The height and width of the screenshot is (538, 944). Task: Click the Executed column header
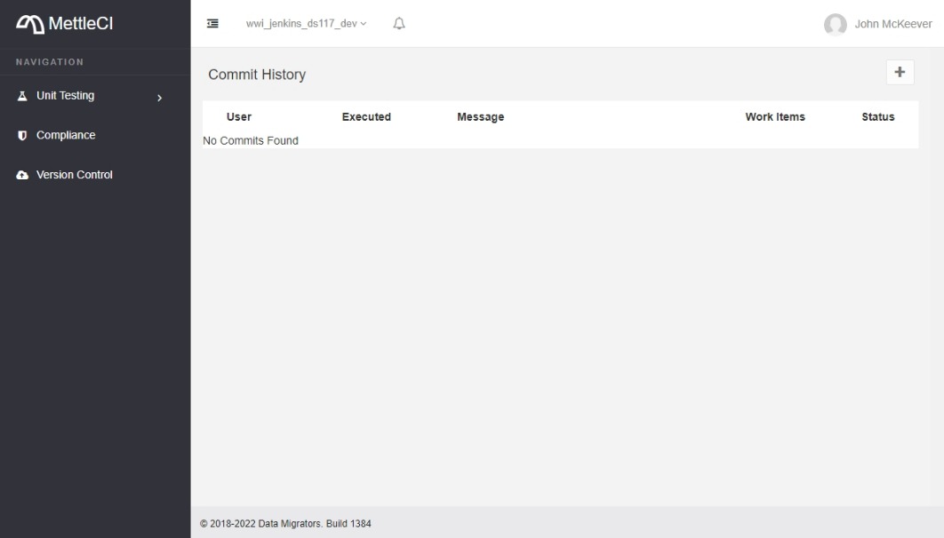[x=366, y=116]
